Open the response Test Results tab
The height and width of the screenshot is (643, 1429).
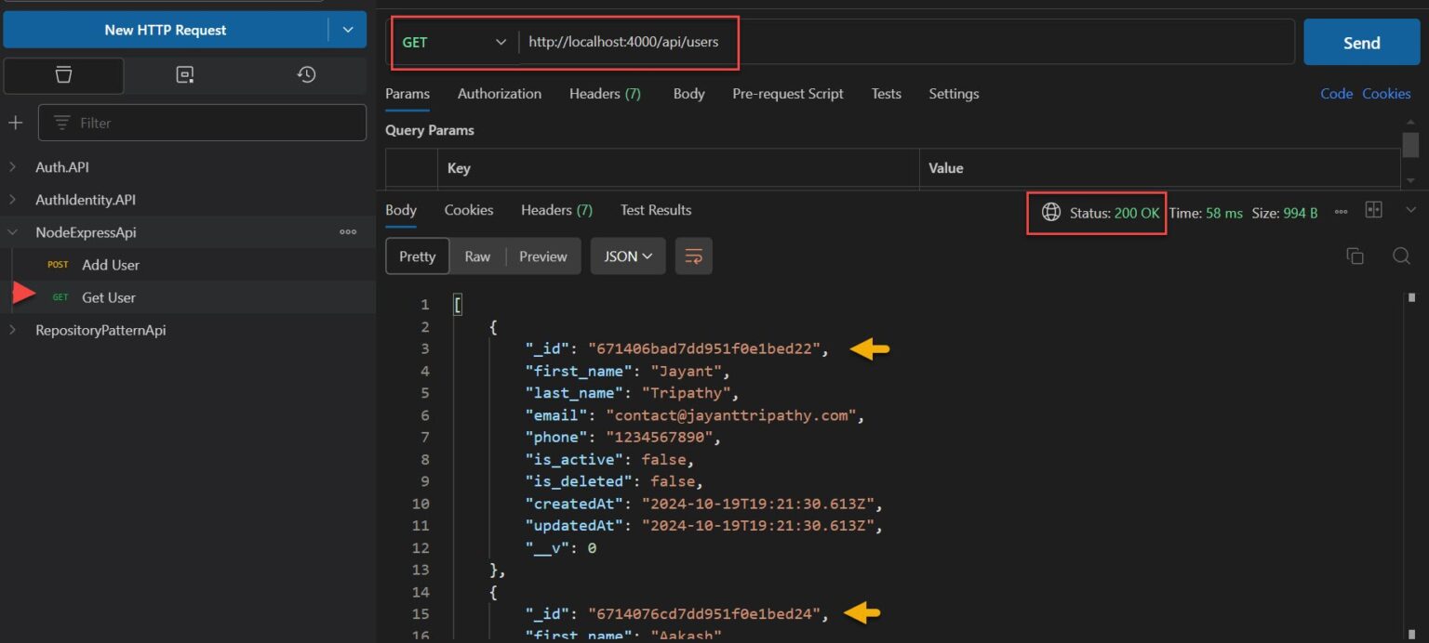click(655, 210)
